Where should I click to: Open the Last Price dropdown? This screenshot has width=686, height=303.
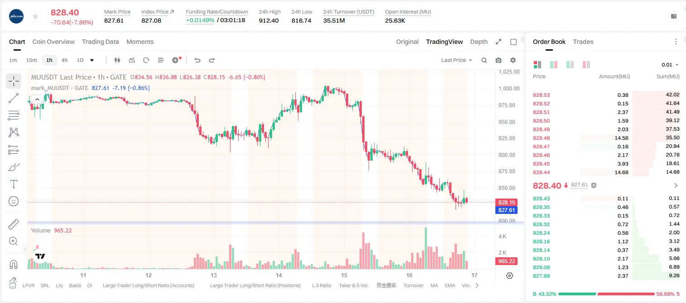456,60
